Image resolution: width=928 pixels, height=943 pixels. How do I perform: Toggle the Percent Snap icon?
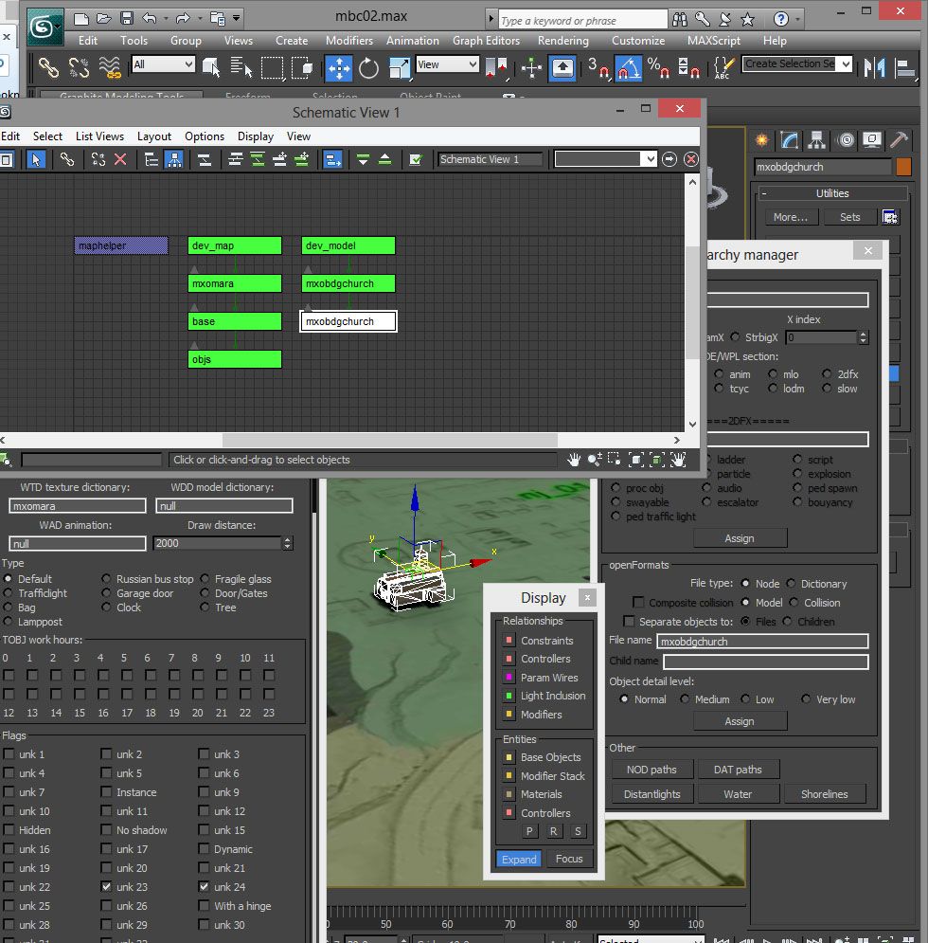point(658,67)
